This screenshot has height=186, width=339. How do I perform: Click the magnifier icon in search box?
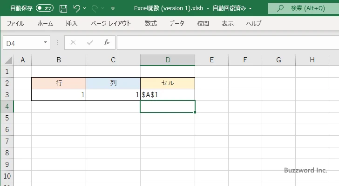280,8
